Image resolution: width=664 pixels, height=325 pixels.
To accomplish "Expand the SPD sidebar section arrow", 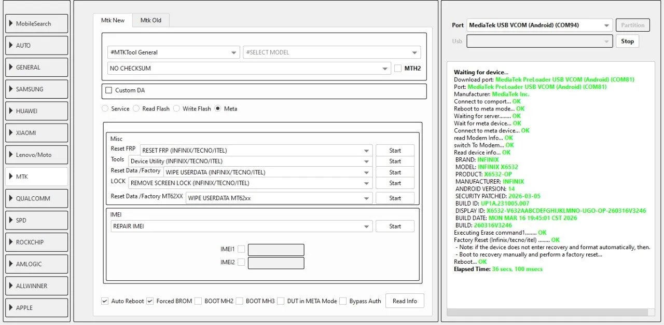I will (x=11, y=220).
